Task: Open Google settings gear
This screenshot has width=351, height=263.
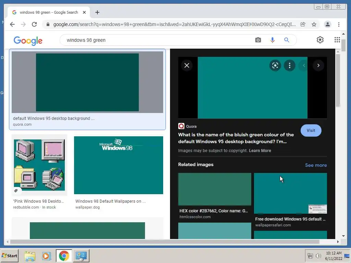Action: pos(320,40)
